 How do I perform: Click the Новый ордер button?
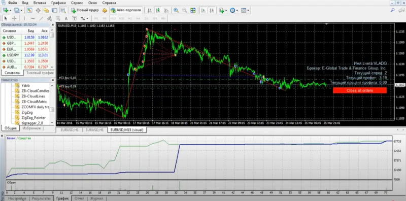[85, 10]
